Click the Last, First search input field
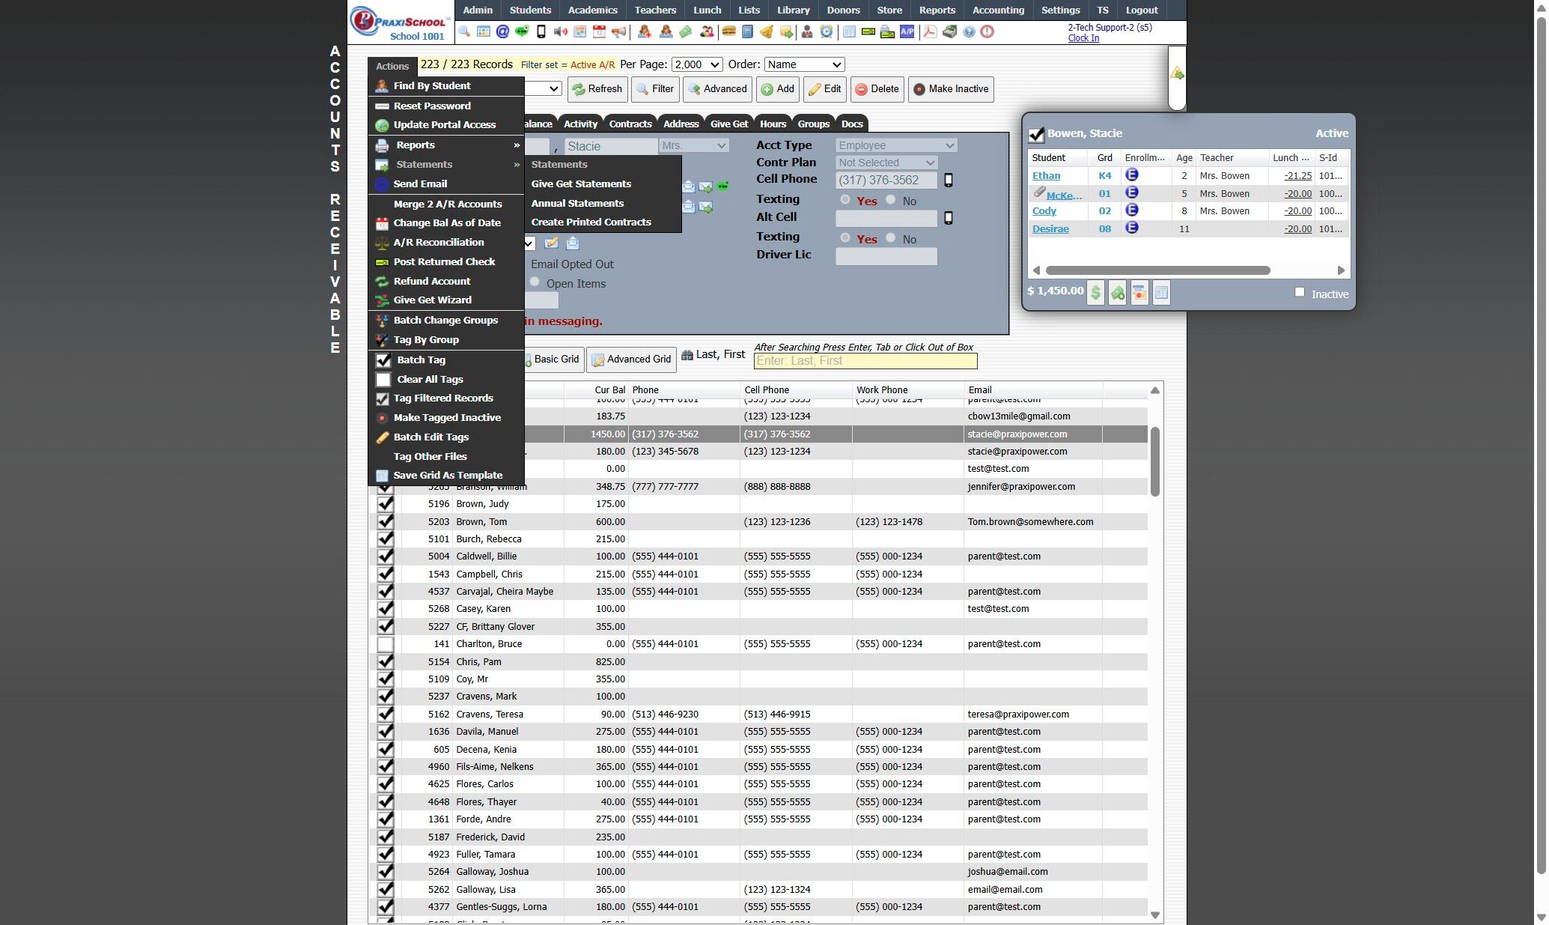Screen dimensions: 1549x925 pos(865,361)
